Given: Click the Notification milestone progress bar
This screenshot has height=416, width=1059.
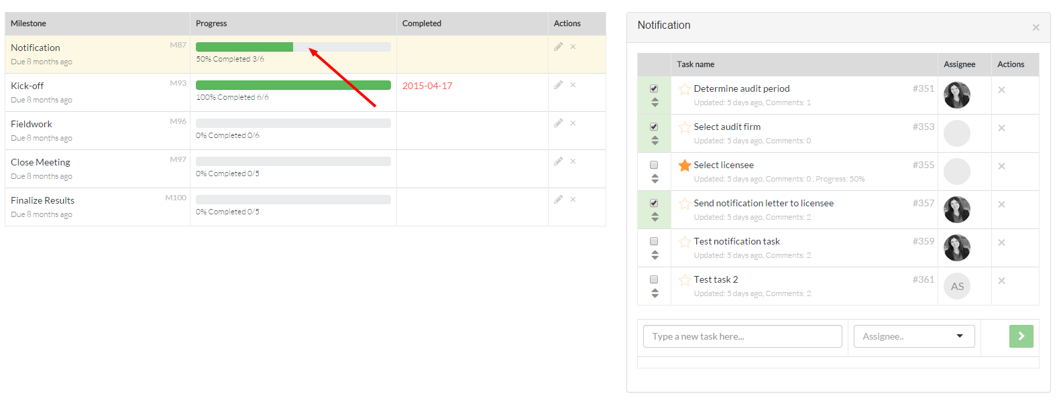Looking at the screenshot, I should [x=293, y=47].
